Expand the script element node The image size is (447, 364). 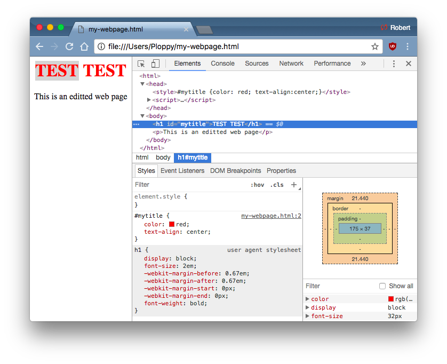click(x=149, y=100)
